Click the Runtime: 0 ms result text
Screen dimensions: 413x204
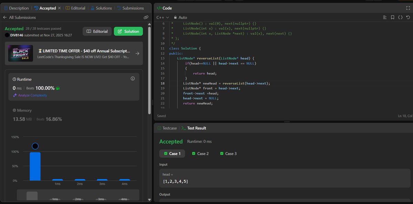tap(199, 142)
